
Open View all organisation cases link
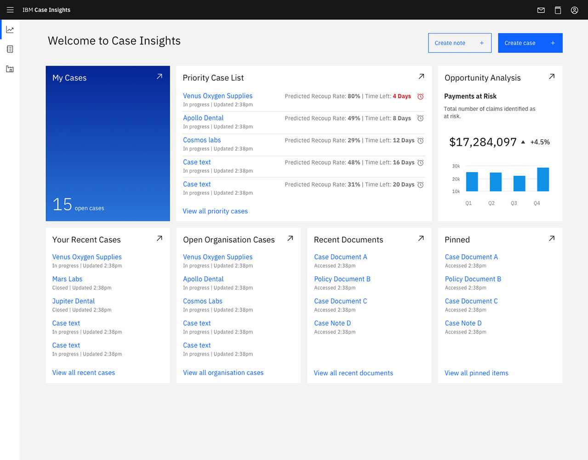[x=223, y=373]
